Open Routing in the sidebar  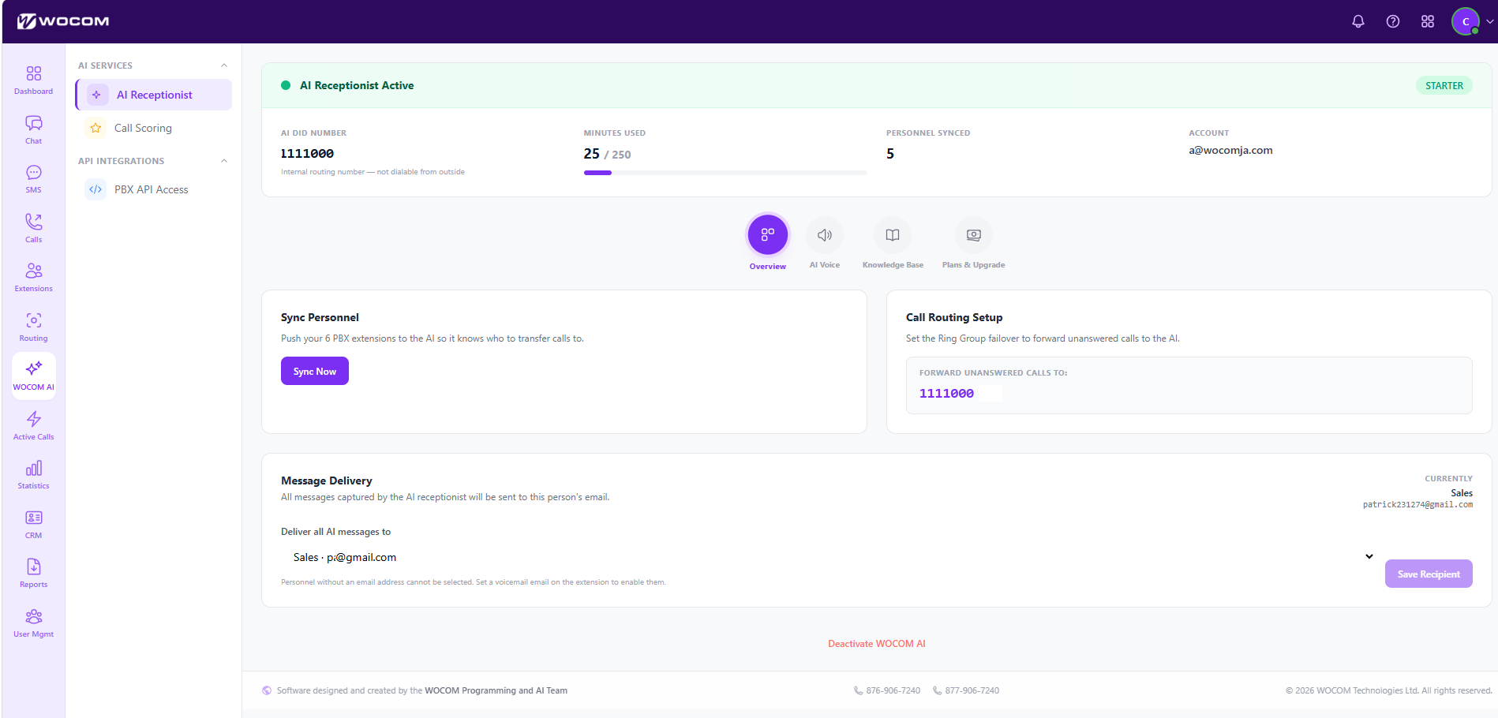[x=33, y=327]
